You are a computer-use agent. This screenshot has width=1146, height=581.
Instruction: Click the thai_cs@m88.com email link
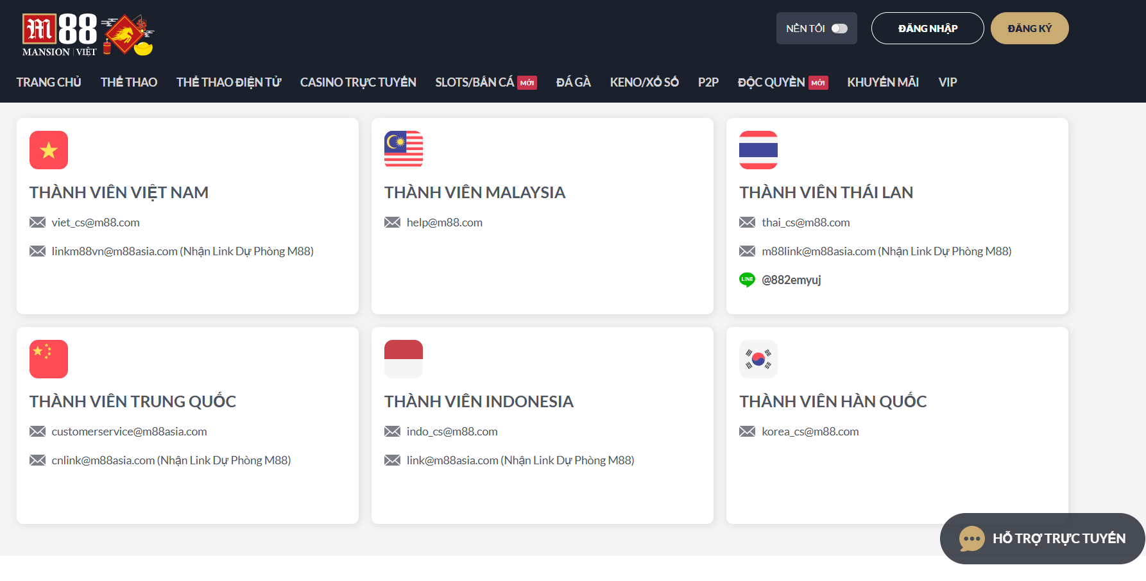pyautogui.click(x=806, y=223)
